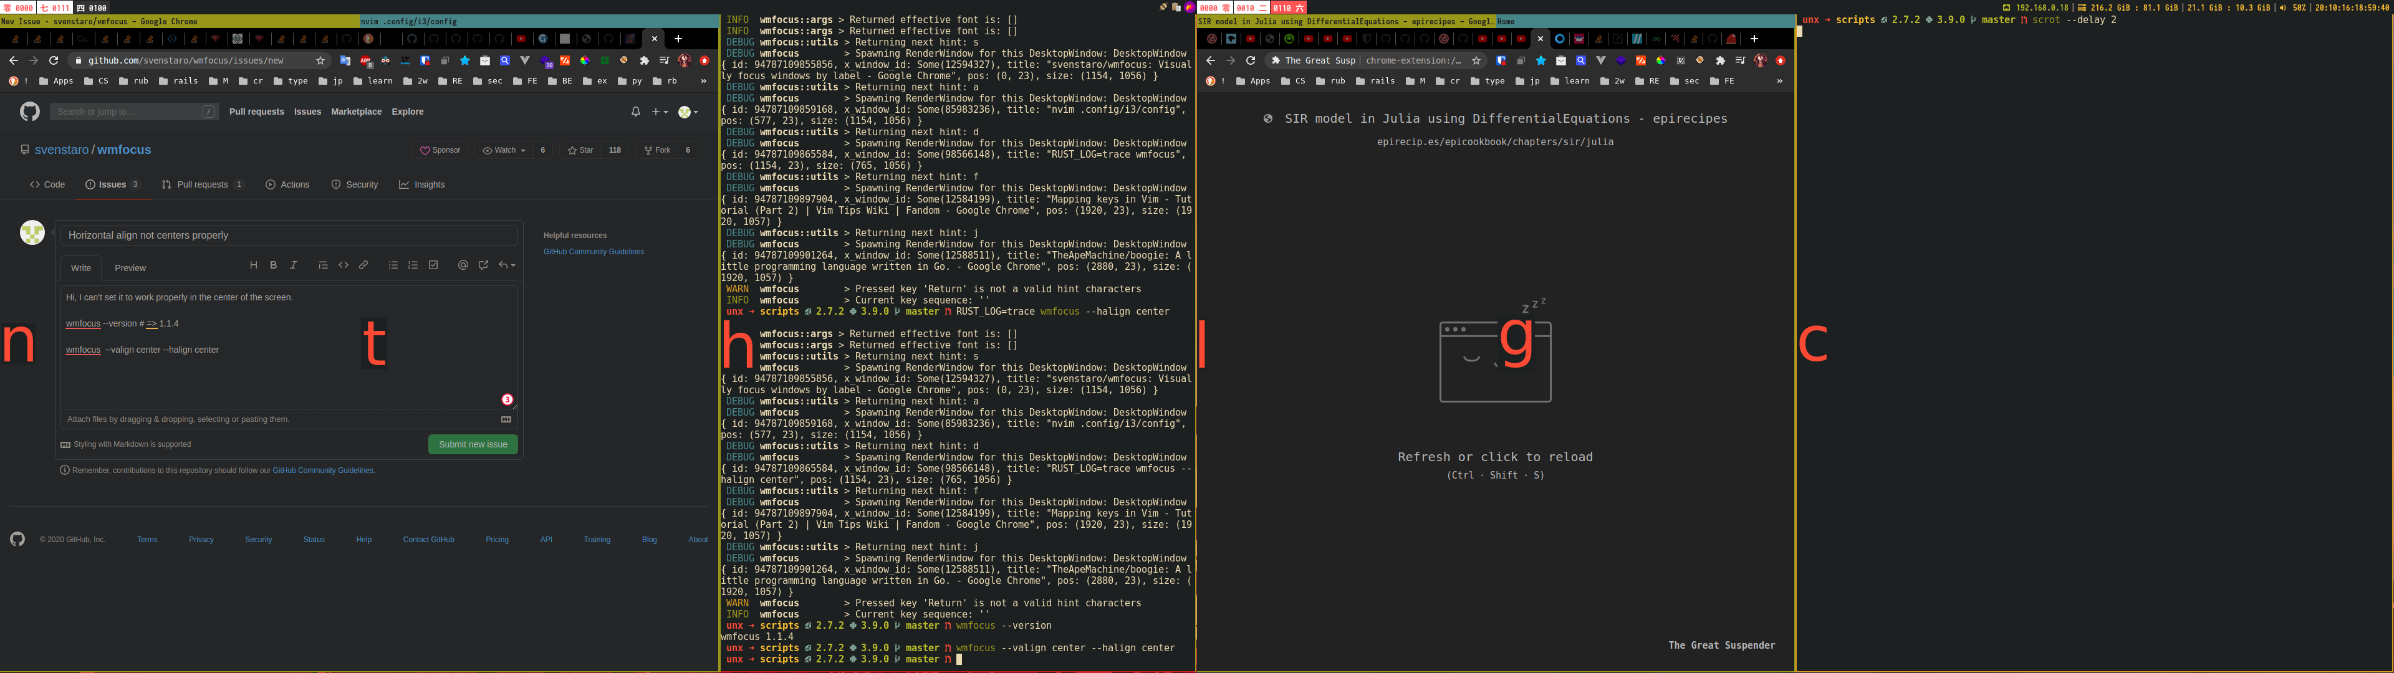
Task: Open the 'Apps' bookmark folder in GitHub window
Action: click(x=55, y=81)
